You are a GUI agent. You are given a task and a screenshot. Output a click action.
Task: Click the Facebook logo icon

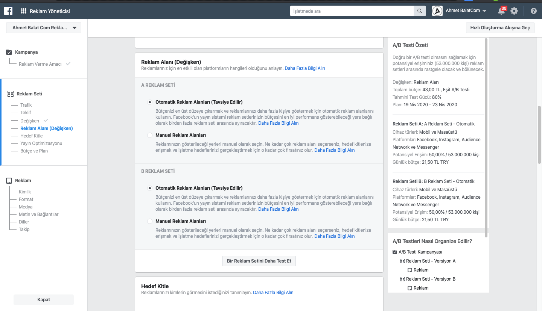(8, 11)
